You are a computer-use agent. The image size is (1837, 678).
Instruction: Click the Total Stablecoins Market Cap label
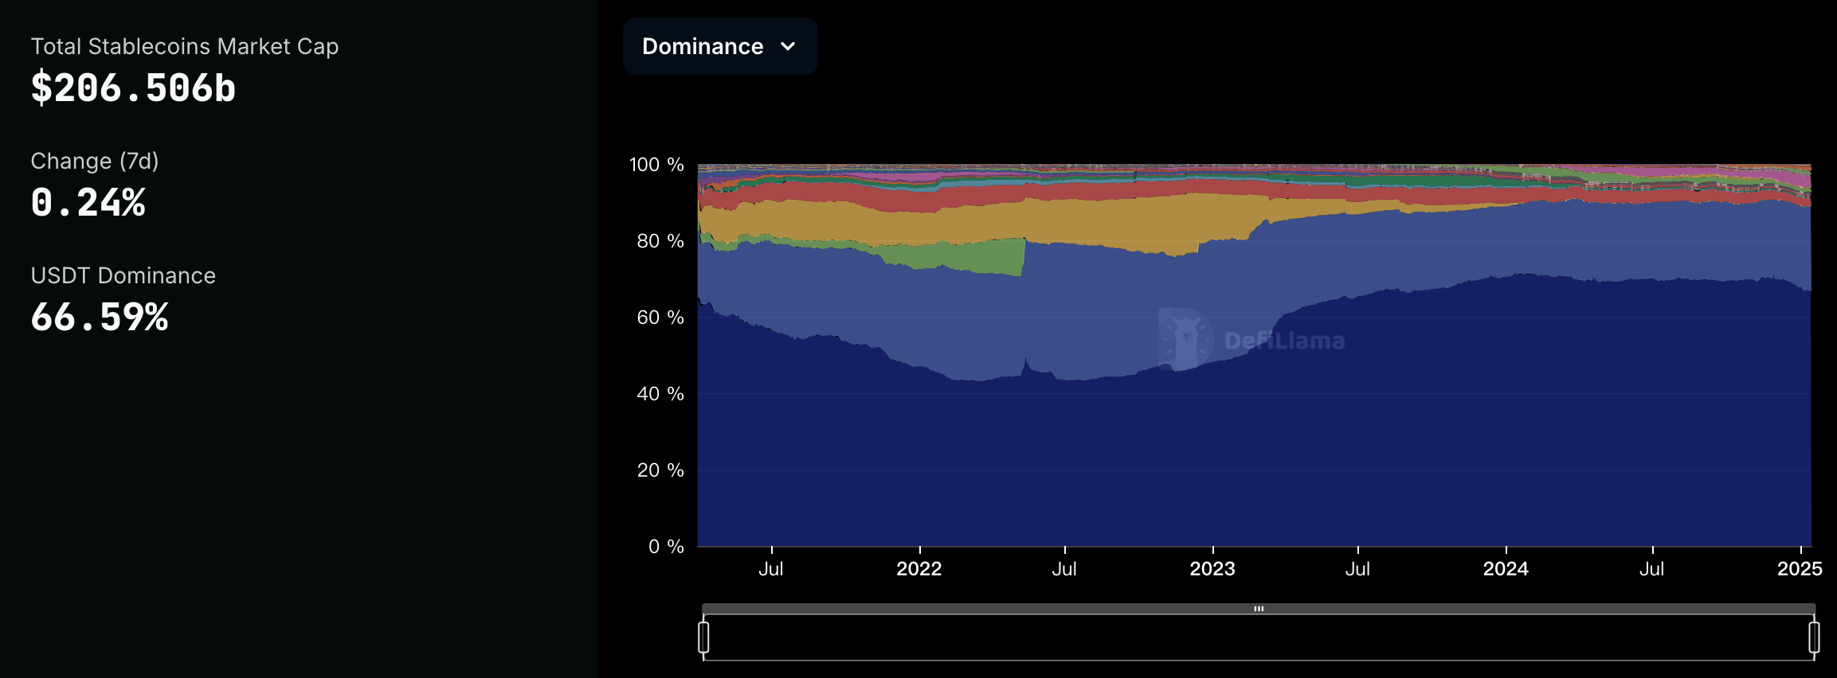184,46
